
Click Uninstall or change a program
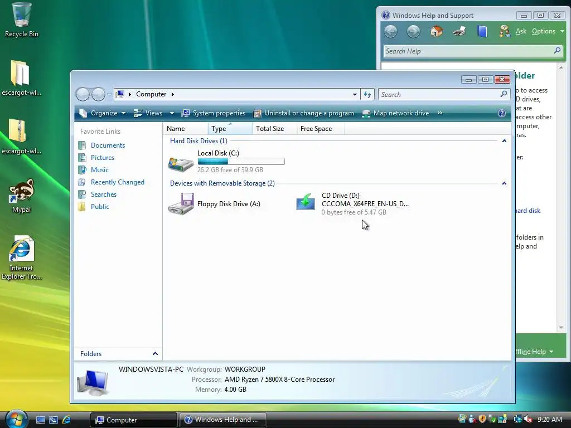[x=304, y=113]
